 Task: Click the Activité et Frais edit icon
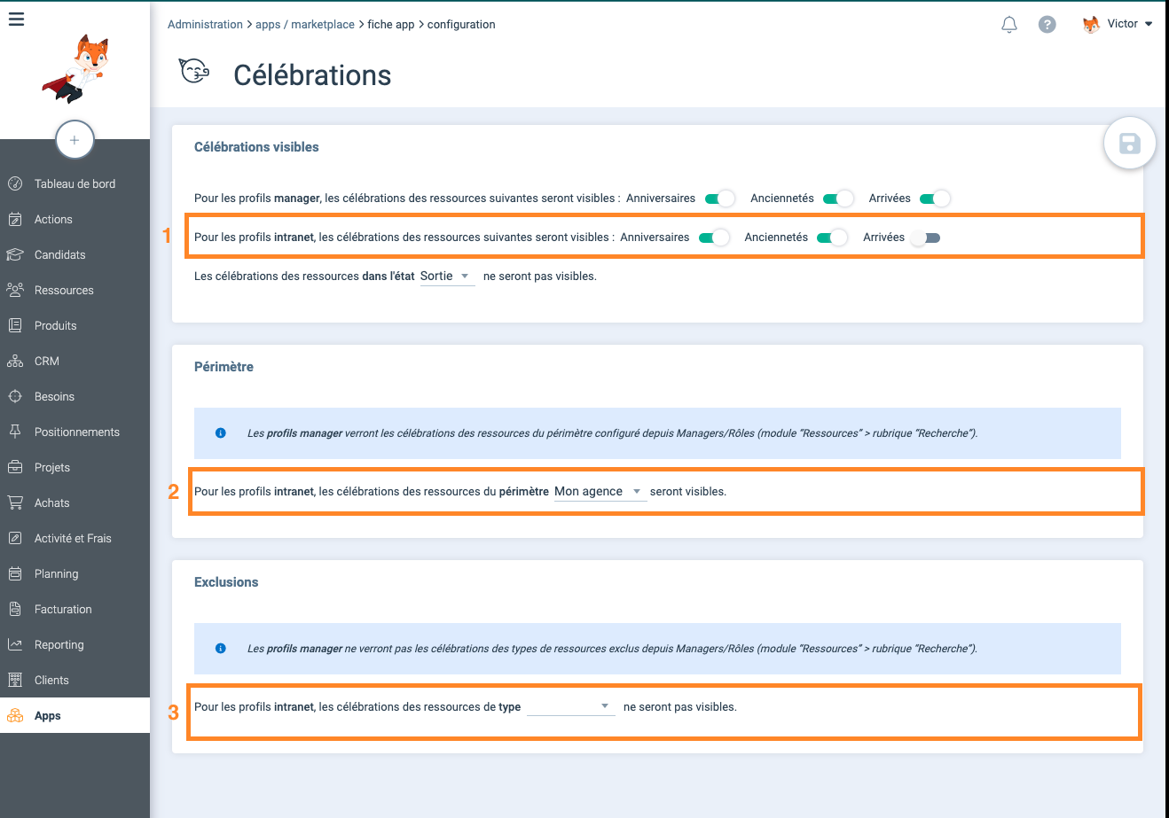(15, 538)
